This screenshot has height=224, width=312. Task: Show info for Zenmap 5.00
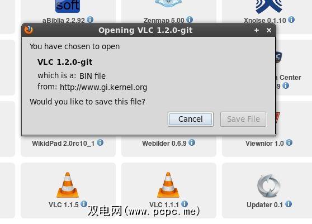(x=190, y=20)
